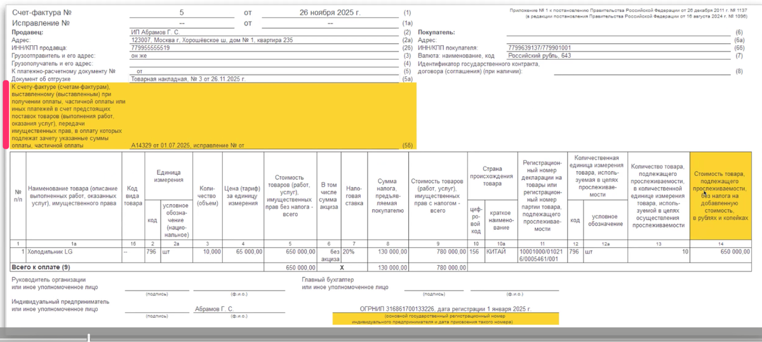
Task: Click the "ИНН/КПП продавца:" label
Action: pyautogui.click(x=39, y=48)
